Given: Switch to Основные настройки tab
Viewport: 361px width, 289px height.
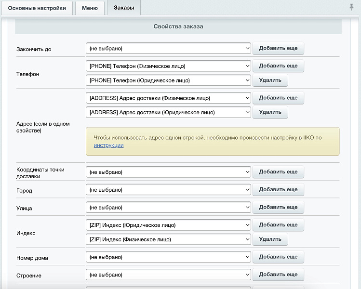Looking at the screenshot, I should coord(37,8).
